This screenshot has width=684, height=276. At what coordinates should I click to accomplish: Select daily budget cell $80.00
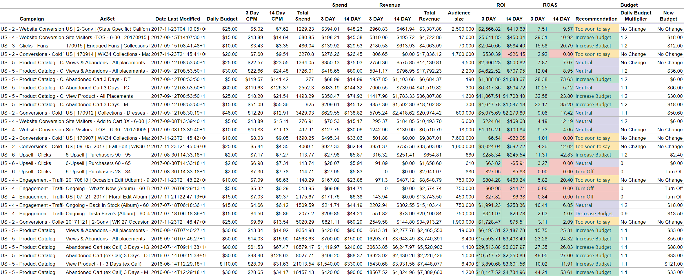click(x=230, y=247)
